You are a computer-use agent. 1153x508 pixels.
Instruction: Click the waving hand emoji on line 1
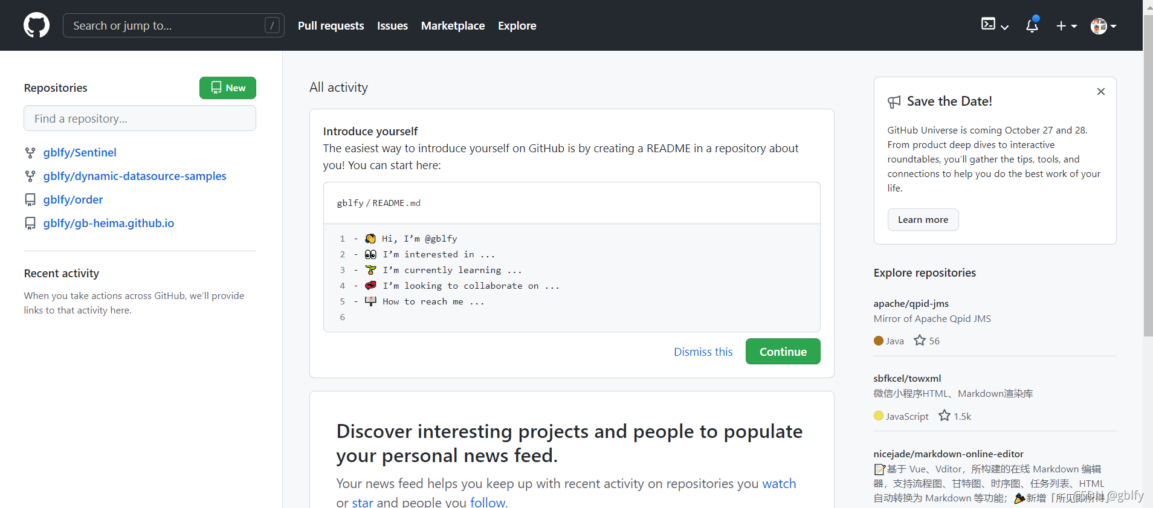(x=370, y=239)
